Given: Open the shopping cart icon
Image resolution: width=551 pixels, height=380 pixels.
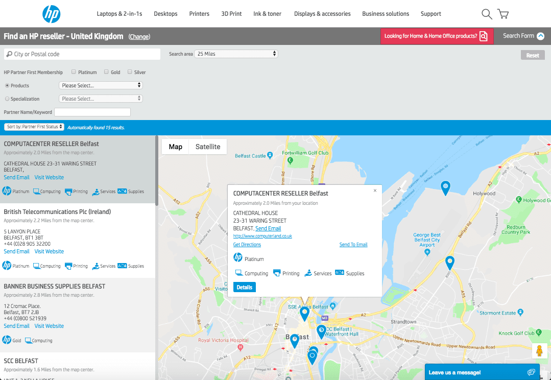Looking at the screenshot, I should click(x=503, y=14).
